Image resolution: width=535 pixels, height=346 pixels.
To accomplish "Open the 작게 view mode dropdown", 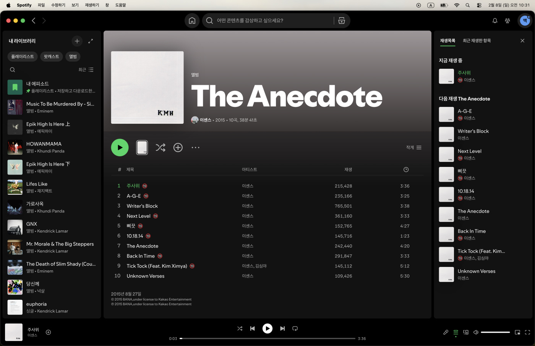I will (x=413, y=147).
